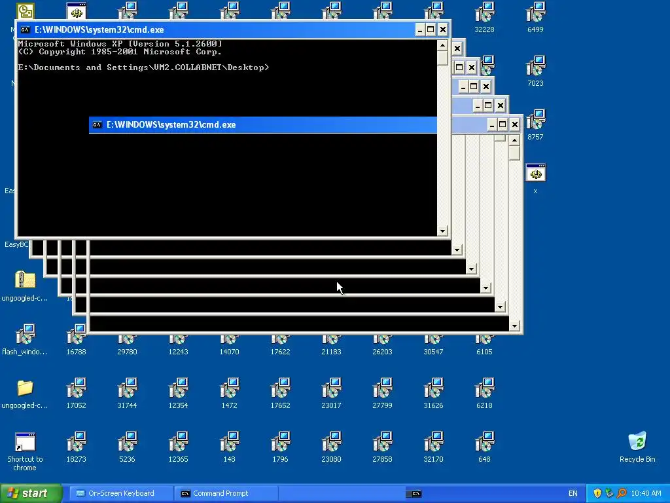Click the front cmd window's scroll down arrow
This screenshot has height=503, width=670.
tap(442, 231)
